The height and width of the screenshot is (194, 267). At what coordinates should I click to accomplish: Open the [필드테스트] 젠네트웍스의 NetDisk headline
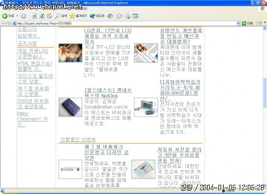(x=108, y=93)
